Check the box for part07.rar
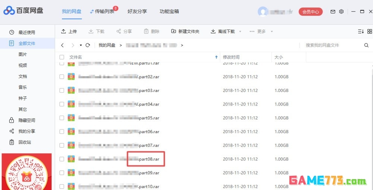This screenshot has height=190, width=373. click(62, 145)
